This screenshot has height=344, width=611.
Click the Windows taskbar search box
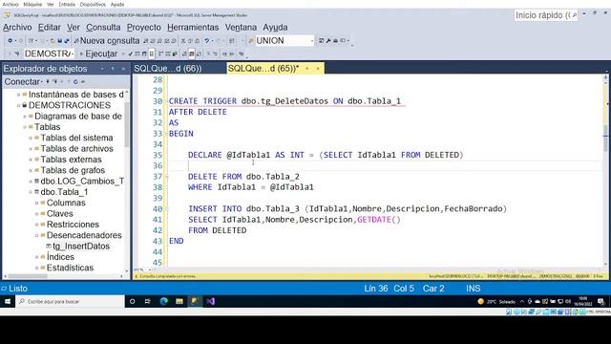click(x=70, y=302)
